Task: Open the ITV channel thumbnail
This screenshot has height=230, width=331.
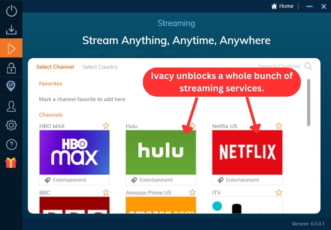Action: tap(247, 205)
